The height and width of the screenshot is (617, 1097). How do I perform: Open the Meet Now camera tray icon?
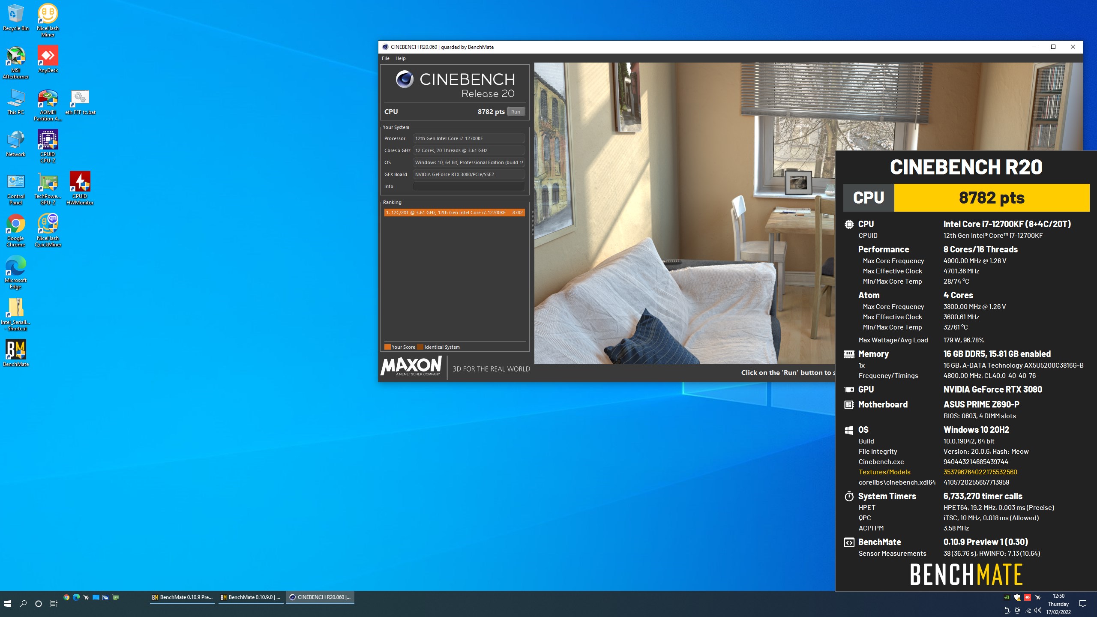tap(1017, 611)
